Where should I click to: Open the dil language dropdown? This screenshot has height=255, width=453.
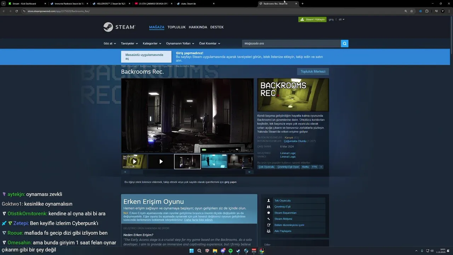341,19
